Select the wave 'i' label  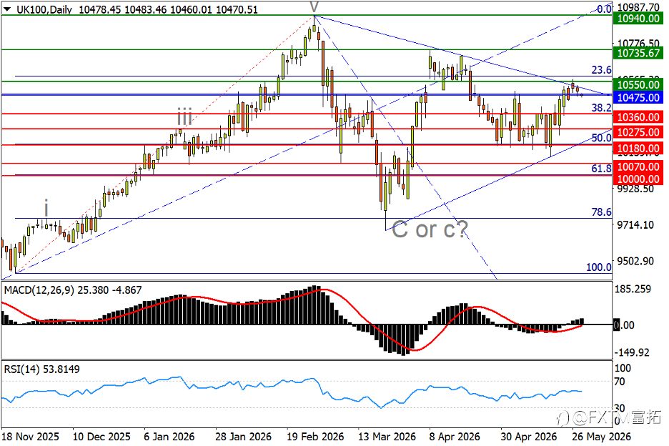pyautogui.click(x=46, y=208)
